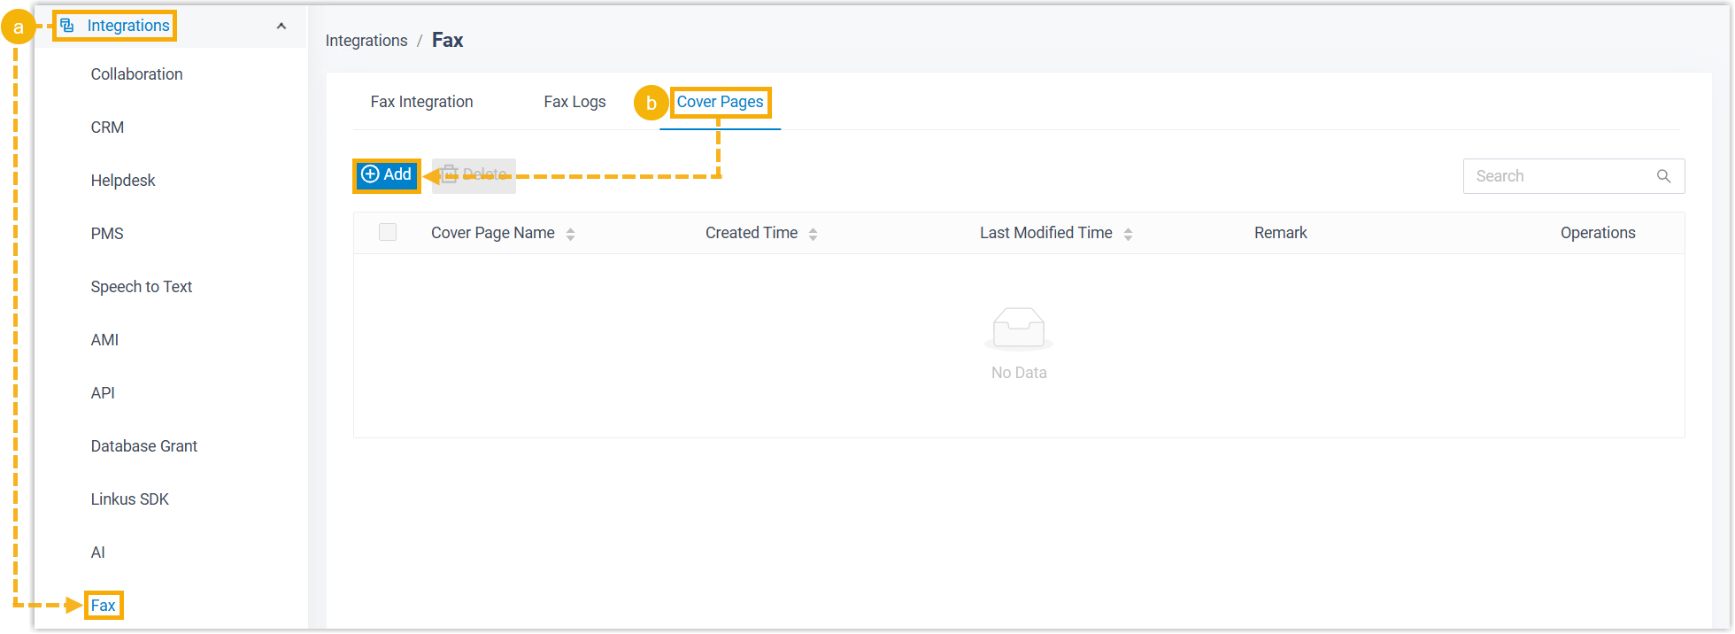Open the Fax item in sidebar
This screenshot has width=1735, height=634.
pos(103,606)
